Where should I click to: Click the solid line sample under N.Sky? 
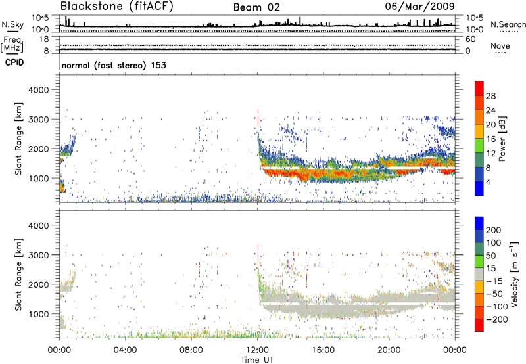12,31
